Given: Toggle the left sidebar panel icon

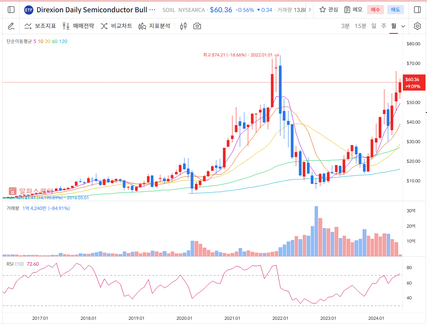Looking at the screenshot, I should tap(11, 10).
